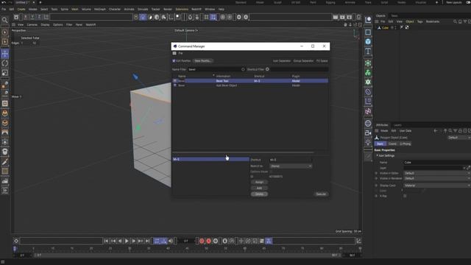Open the viewport Display menu

click(45, 25)
